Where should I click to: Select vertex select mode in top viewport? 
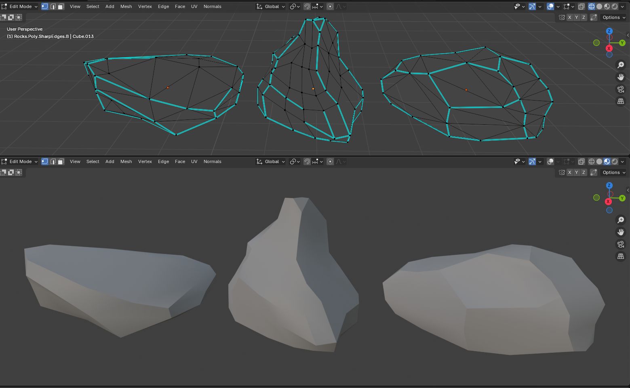tap(45, 6)
